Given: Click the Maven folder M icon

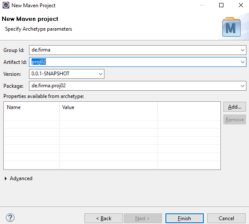Looking at the screenshot, I should tap(231, 27).
